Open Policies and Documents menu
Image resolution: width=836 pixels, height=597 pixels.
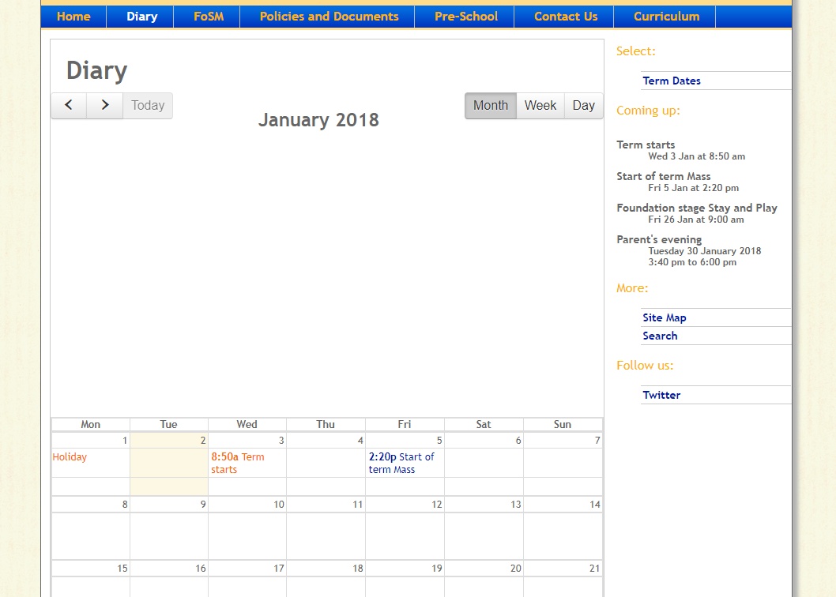click(x=329, y=17)
